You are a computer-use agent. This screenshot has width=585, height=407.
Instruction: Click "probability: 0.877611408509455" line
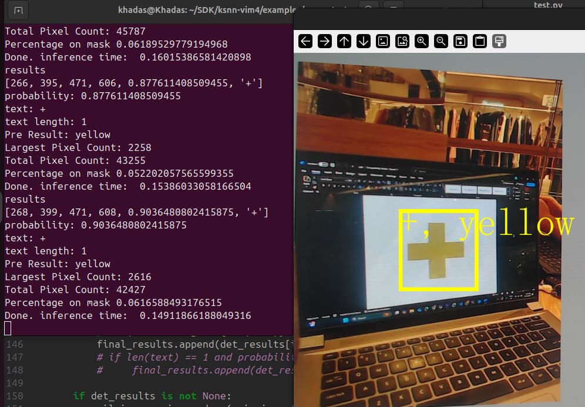93,96
